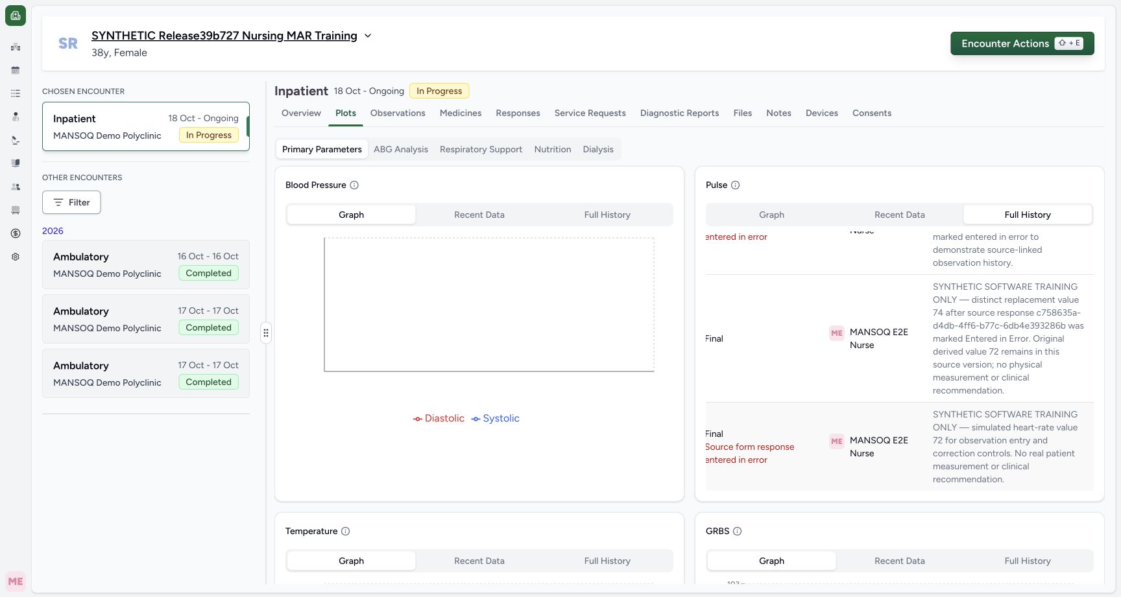Click the Pulse info icon
1121x597 pixels.
(x=735, y=185)
